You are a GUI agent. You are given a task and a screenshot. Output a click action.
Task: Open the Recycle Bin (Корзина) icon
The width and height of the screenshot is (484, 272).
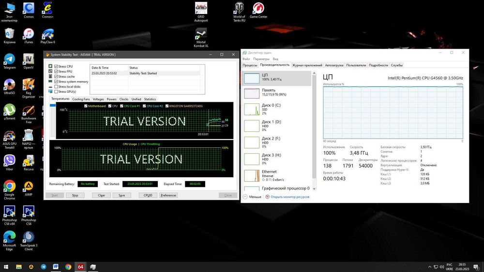click(x=9, y=36)
